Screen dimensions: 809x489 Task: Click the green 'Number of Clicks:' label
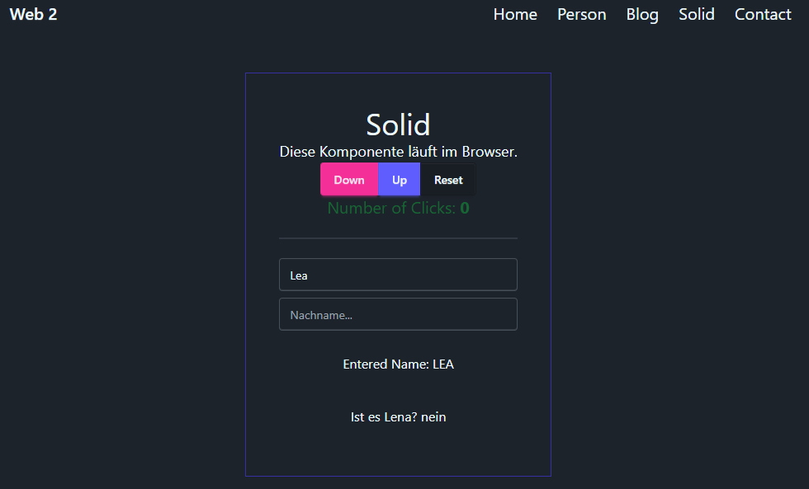(391, 208)
